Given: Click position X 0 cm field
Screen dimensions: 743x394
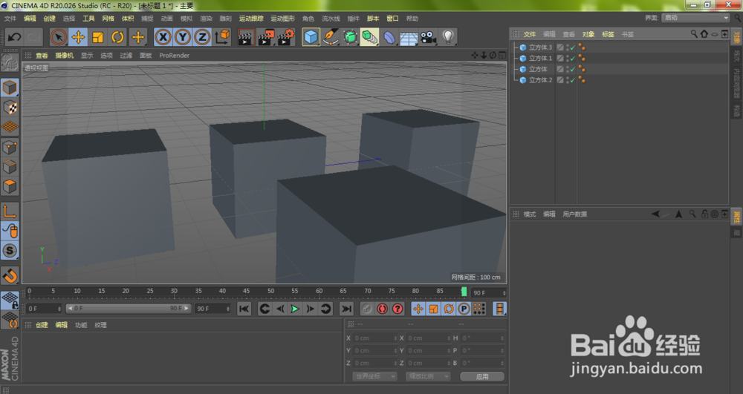Looking at the screenshot, I should (375, 338).
